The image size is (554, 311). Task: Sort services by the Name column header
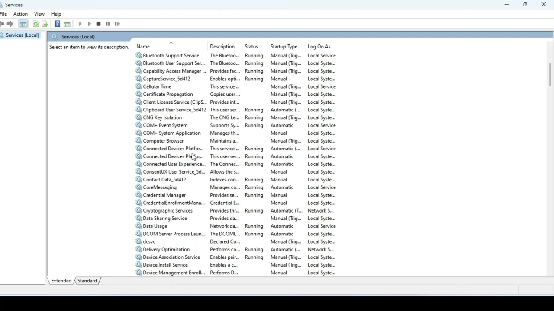pos(171,47)
